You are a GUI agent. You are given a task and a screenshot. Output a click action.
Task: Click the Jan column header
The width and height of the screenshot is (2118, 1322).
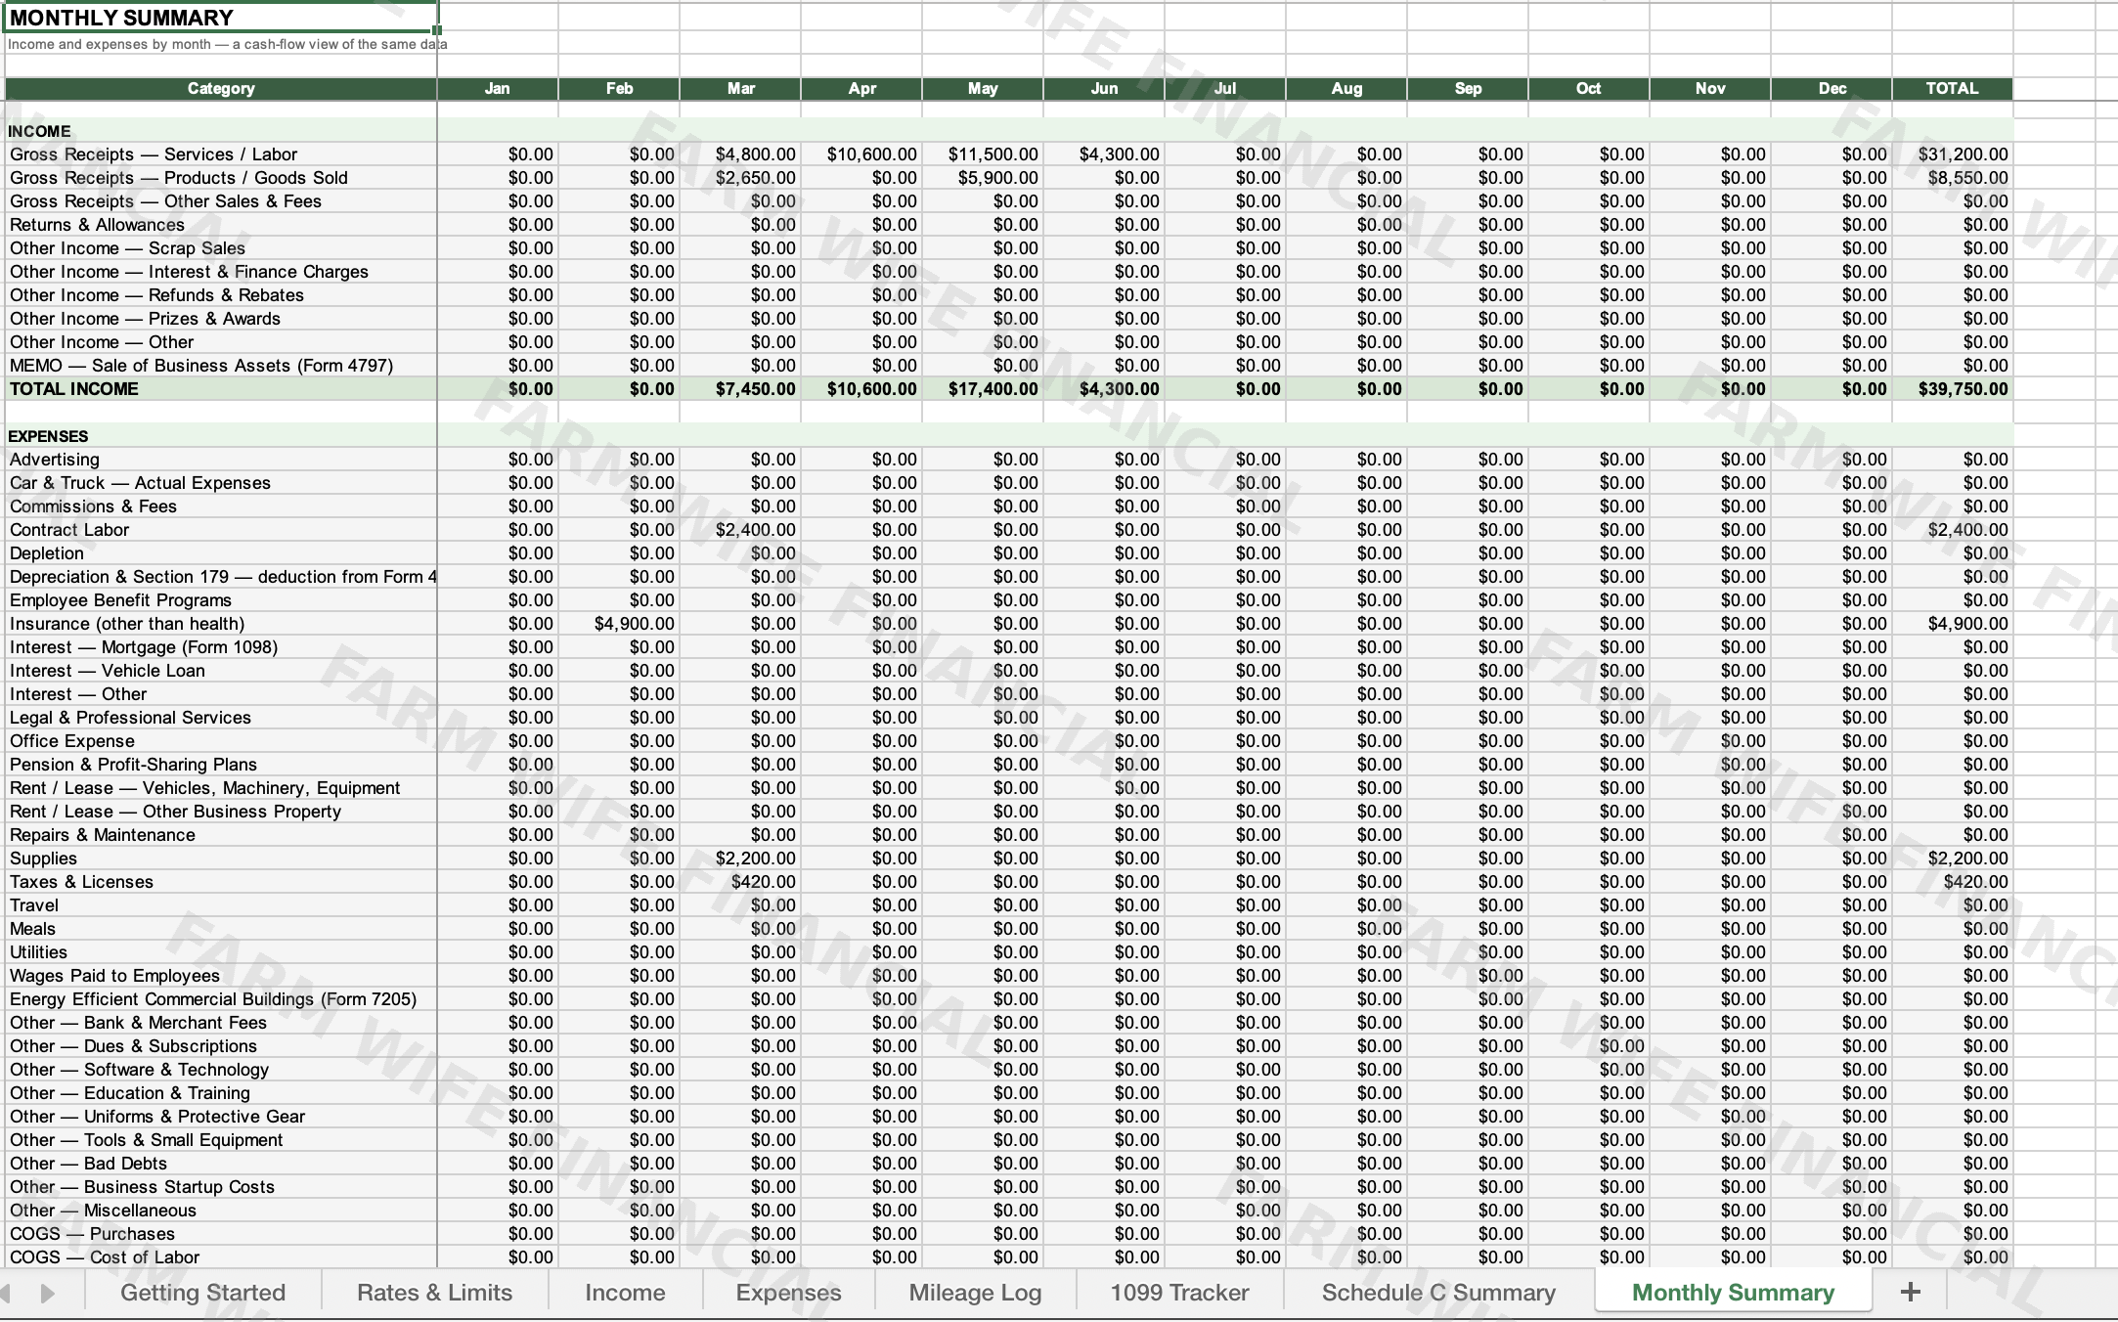[498, 88]
